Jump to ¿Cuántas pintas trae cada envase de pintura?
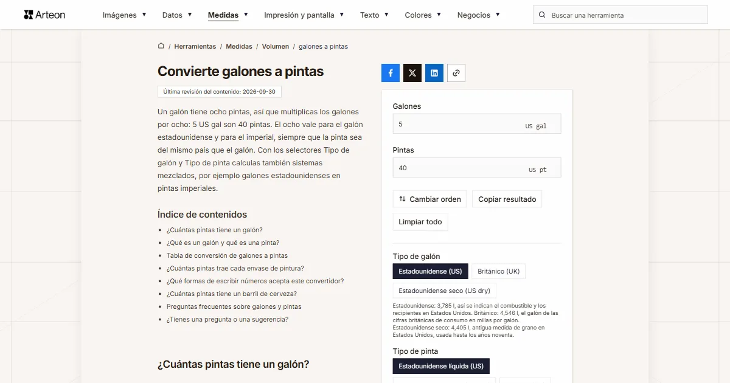730x383 pixels. pyautogui.click(x=235, y=268)
